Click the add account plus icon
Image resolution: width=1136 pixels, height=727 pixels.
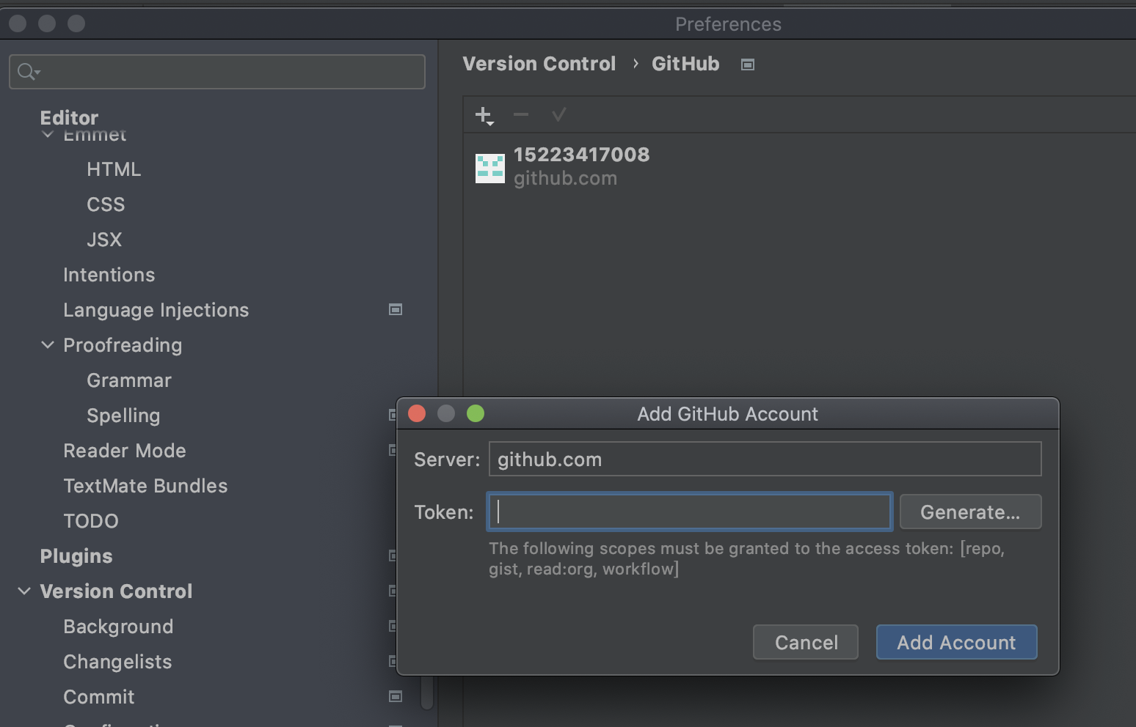pyautogui.click(x=484, y=115)
